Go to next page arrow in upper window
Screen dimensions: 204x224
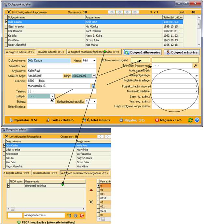tap(127, 12)
